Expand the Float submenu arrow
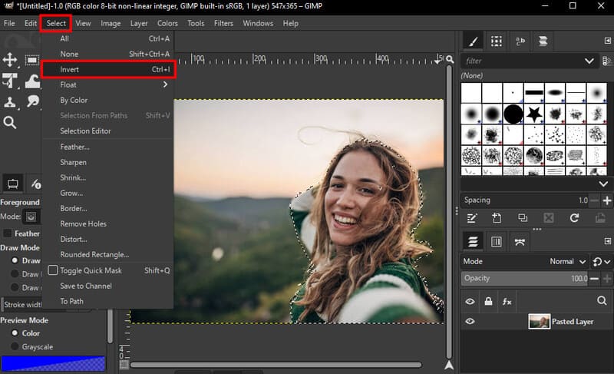This screenshot has height=374, width=614. click(x=165, y=84)
